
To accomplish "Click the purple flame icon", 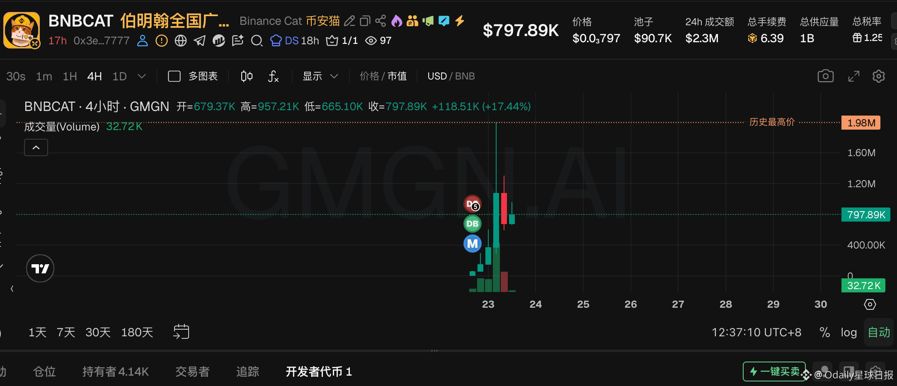I will tap(397, 21).
